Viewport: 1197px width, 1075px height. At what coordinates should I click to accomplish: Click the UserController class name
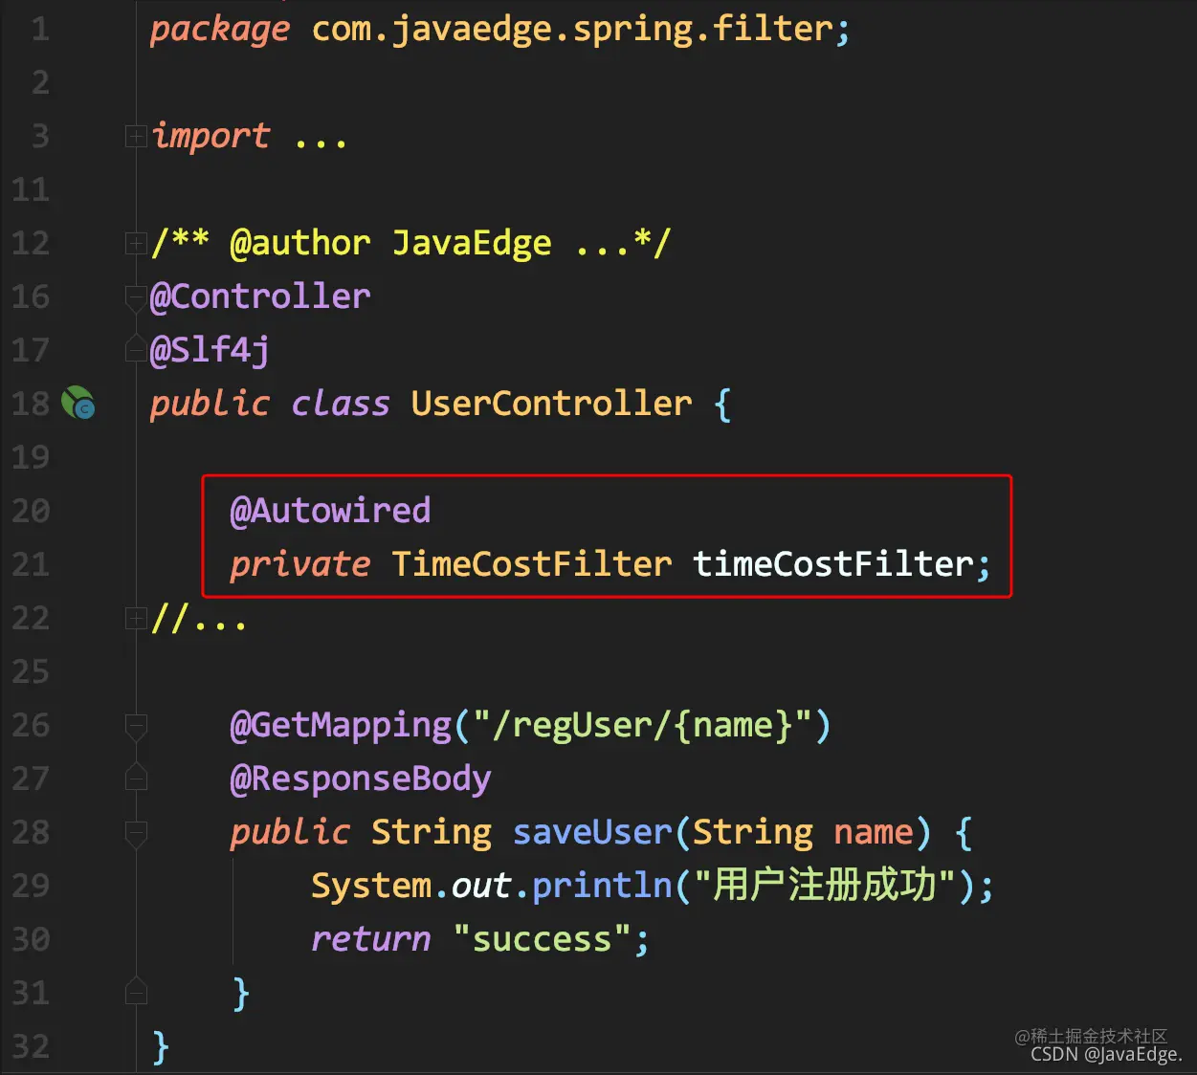point(551,404)
